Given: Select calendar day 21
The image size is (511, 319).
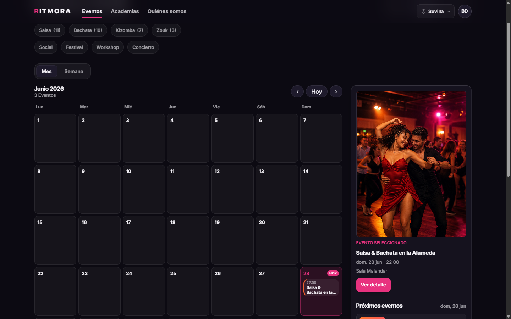Looking at the screenshot, I should [x=321, y=240].
